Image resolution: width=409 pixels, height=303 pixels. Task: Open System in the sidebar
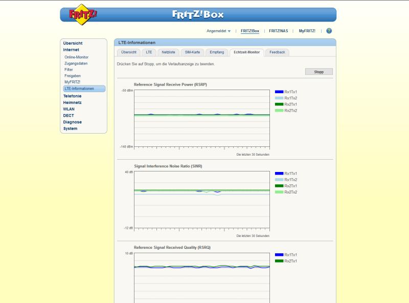(x=71, y=128)
